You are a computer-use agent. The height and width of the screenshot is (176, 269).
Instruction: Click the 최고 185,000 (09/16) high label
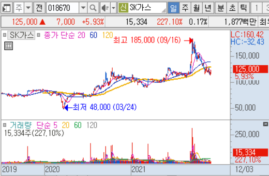tap(147, 40)
